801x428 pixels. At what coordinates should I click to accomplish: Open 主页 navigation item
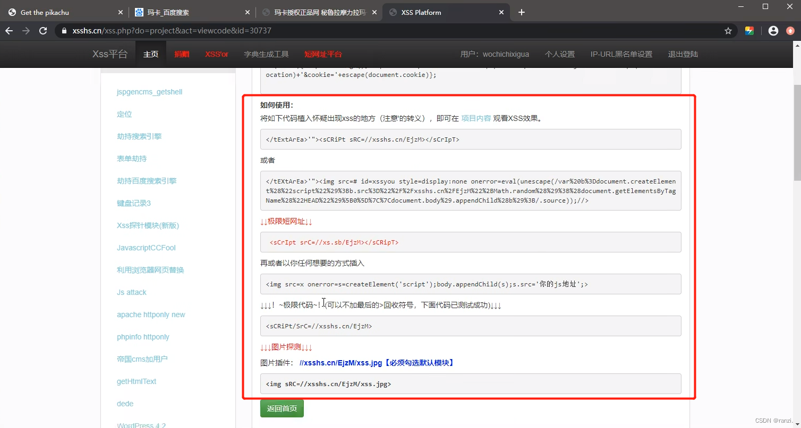tap(151, 54)
